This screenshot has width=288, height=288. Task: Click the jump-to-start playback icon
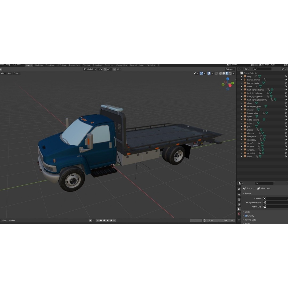pyautogui.click(x=98, y=220)
